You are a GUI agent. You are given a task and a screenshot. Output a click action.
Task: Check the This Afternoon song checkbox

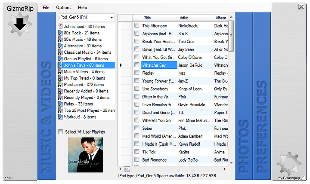coord(136,25)
